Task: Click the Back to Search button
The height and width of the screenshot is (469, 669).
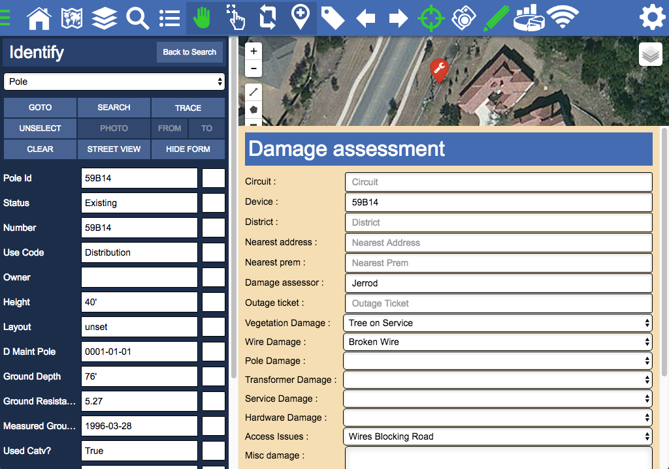Action: tap(189, 53)
